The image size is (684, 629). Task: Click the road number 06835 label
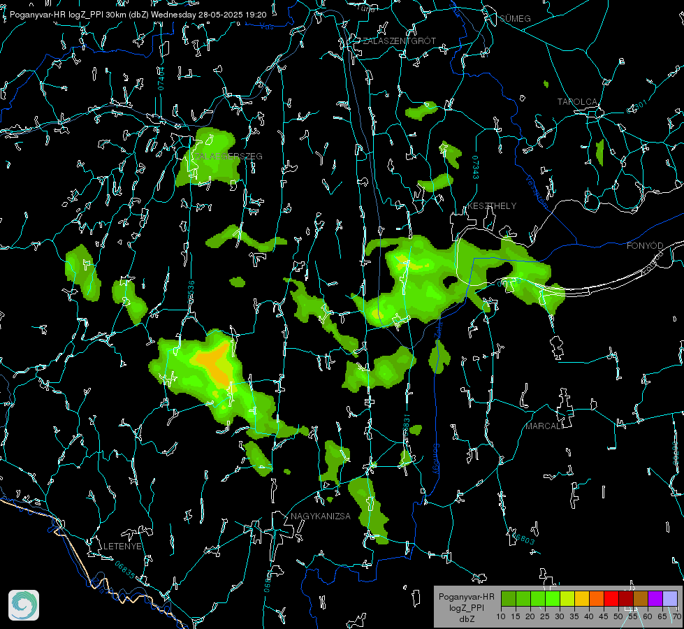[125, 570]
